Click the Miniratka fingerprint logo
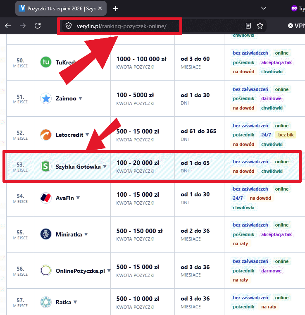This screenshot has height=315, width=305. point(46,234)
